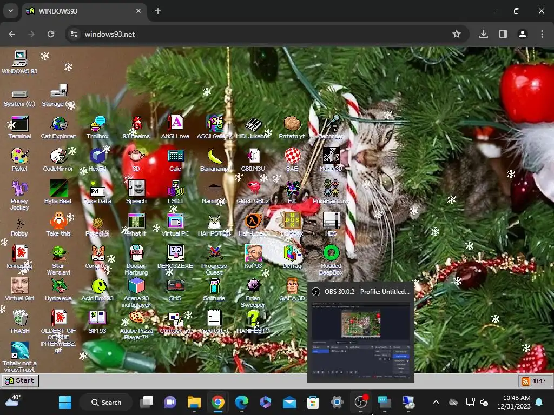Open the taskbar clock showing 10:43 AM
The image size is (554, 415).
pos(514,402)
